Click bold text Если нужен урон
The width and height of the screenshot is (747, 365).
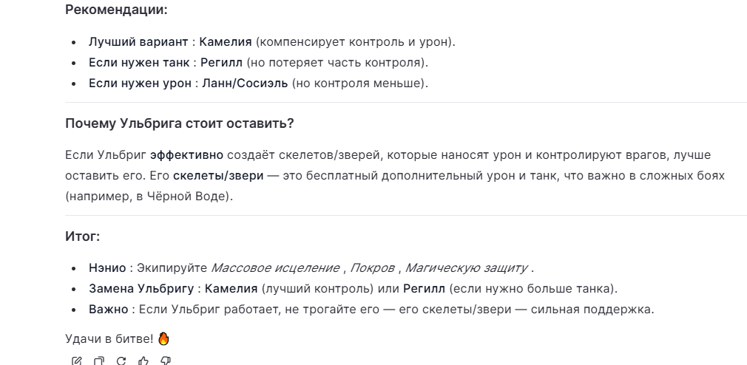click(x=140, y=83)
